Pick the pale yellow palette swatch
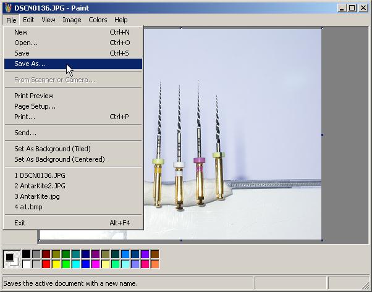The image size is (372, 292). (106, 264)
